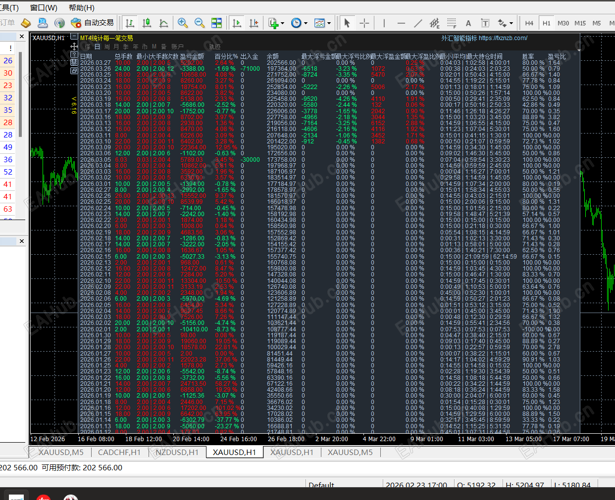Collapse the MT4统计 statistics panel
This screenshot has height=500, width=615.
coord(74,37)
